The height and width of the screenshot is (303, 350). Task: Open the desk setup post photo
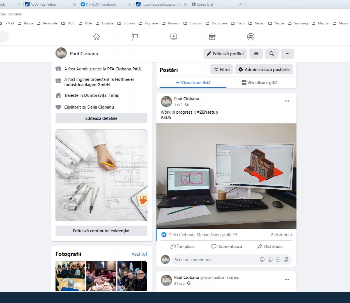tap(226, 176)
